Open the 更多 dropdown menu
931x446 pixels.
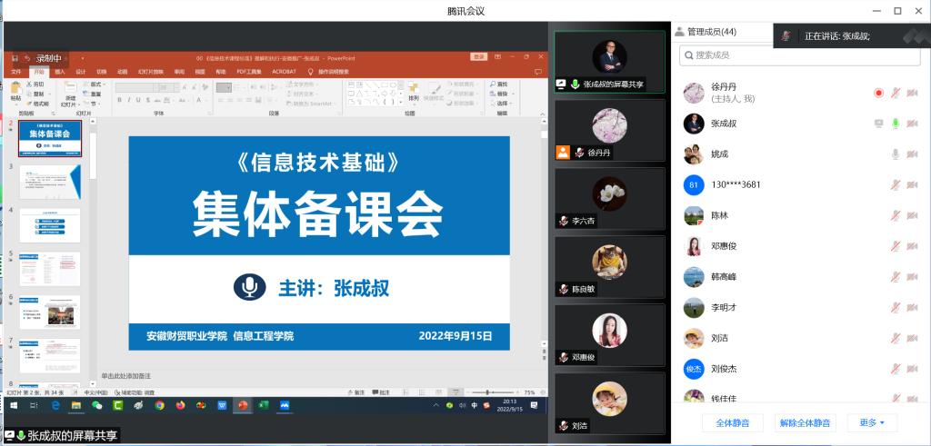coord(872,422)
